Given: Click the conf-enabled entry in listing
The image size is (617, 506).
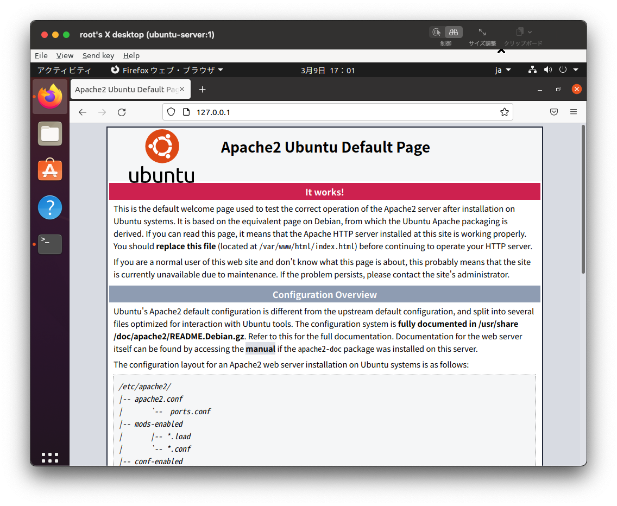Looking at the screenshot, I should point(159,461).
